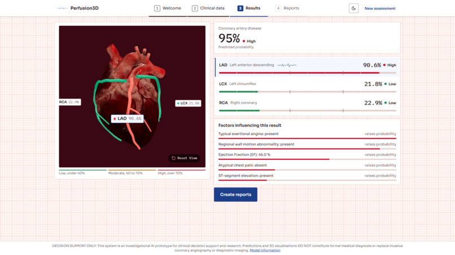The width and height of the screenshot is (455, 255).
Task: Select the LCX 21.8% label on heart
Action: [188, 104]
